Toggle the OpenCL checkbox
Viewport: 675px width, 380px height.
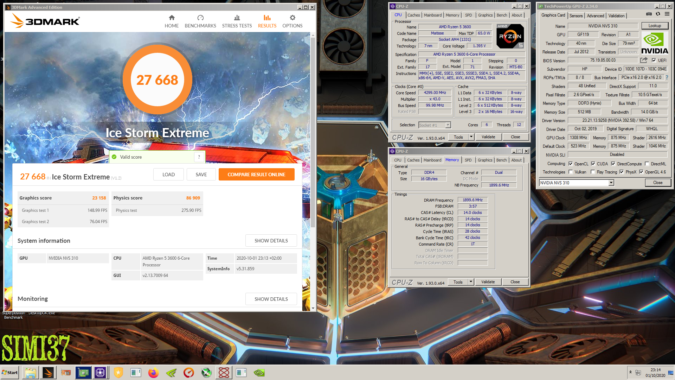coord(571,164)
